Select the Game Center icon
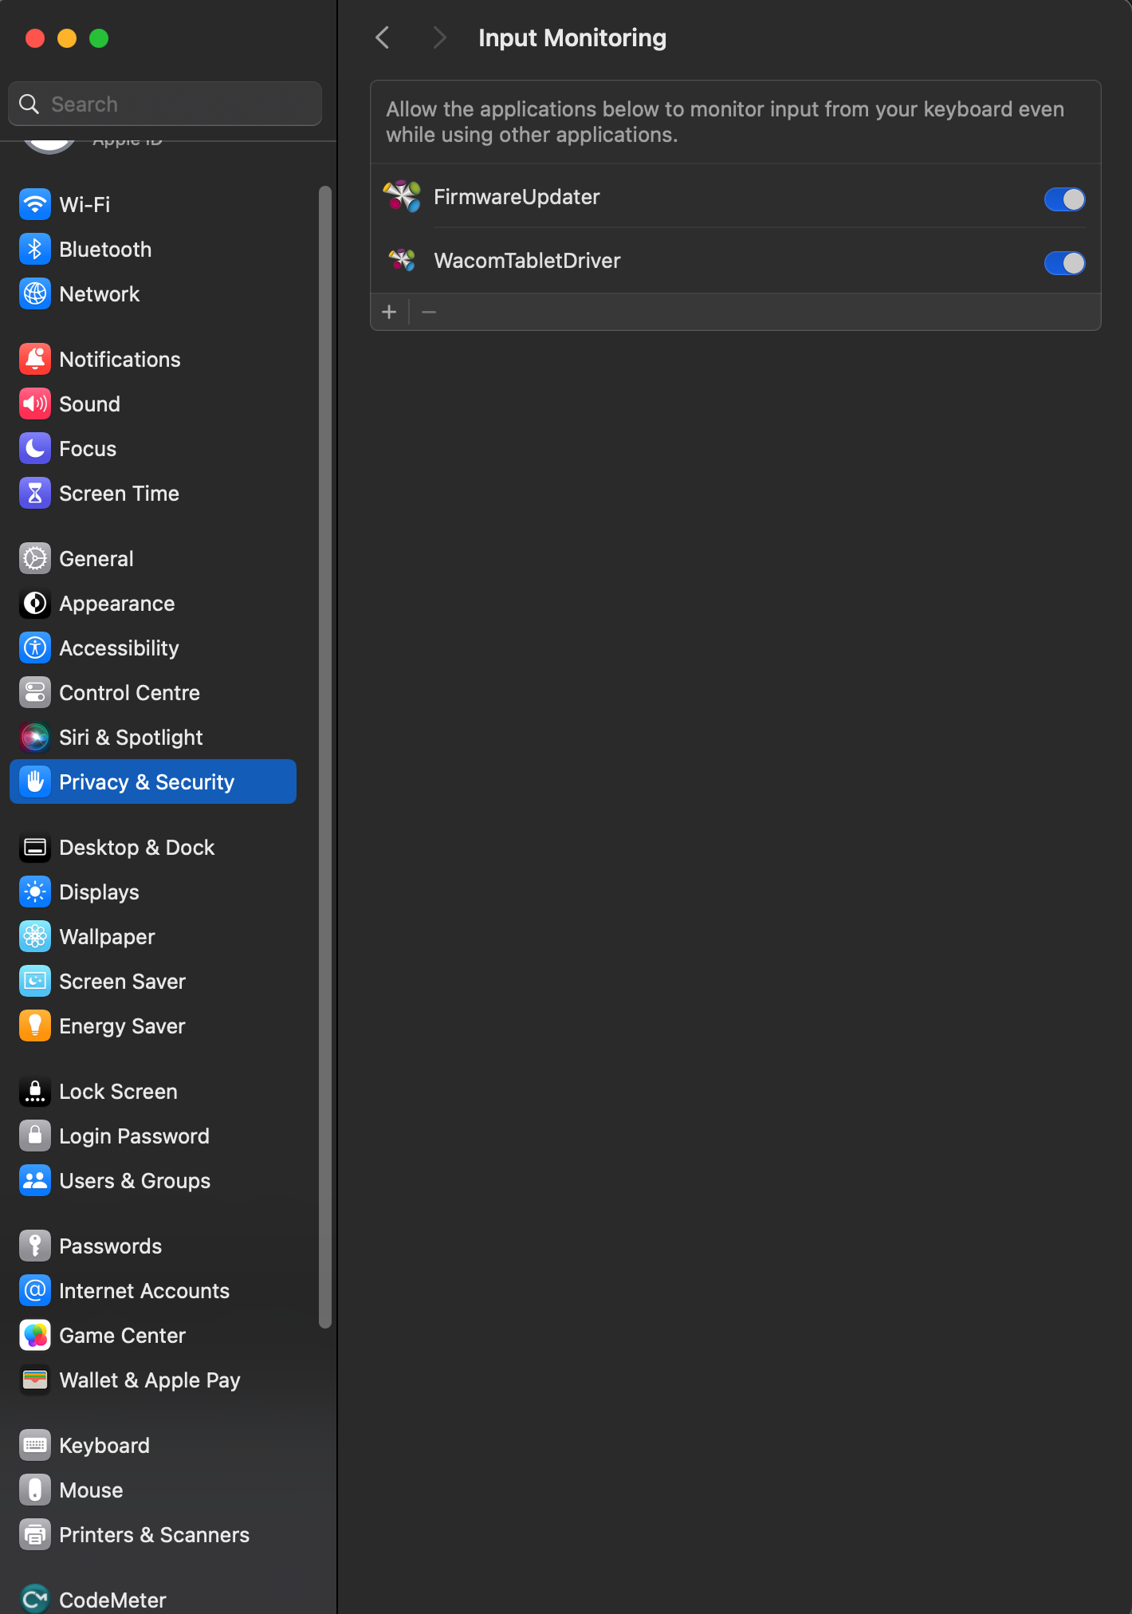This screenshot has width=1132, height=1614. click(35, 1336)
